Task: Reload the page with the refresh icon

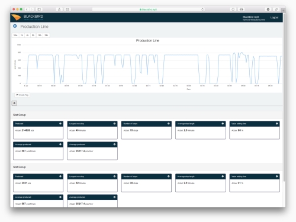Action: (202, 9)
